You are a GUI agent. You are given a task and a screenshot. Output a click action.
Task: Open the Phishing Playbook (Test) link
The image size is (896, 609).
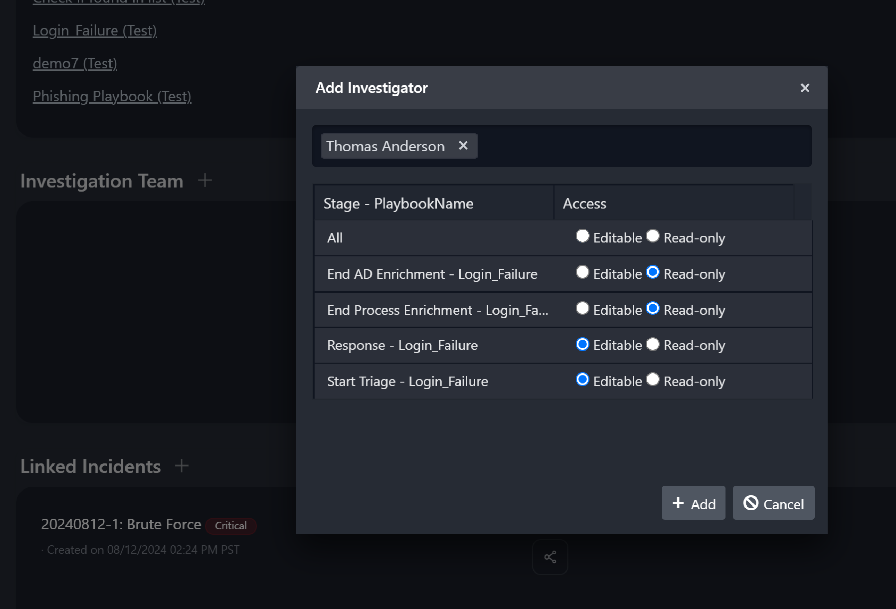click(x=112, y=96)
